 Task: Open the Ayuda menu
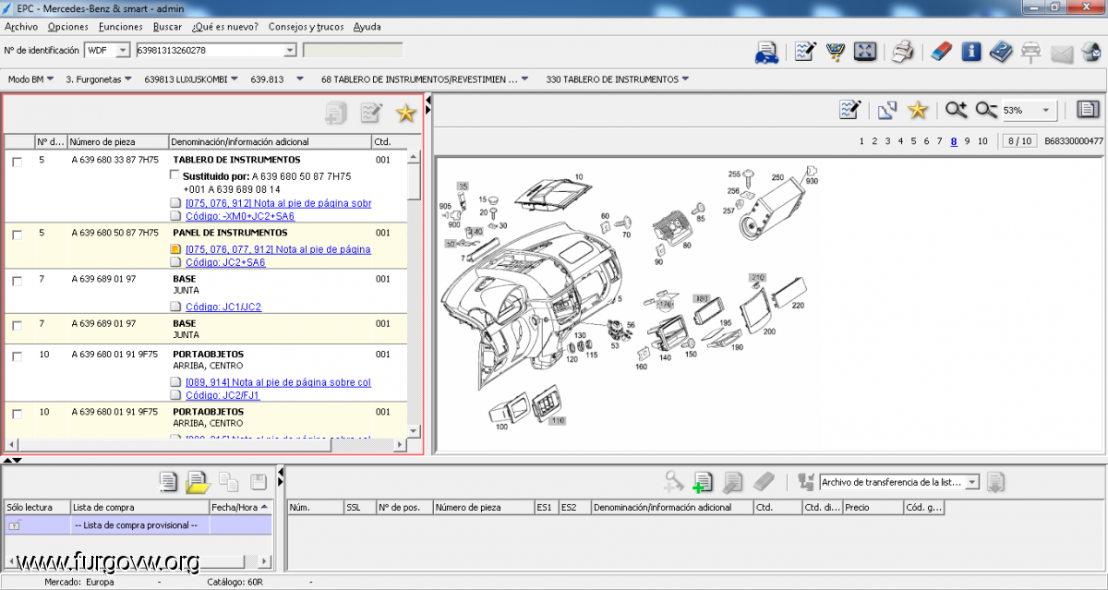(x=367, y=27)
